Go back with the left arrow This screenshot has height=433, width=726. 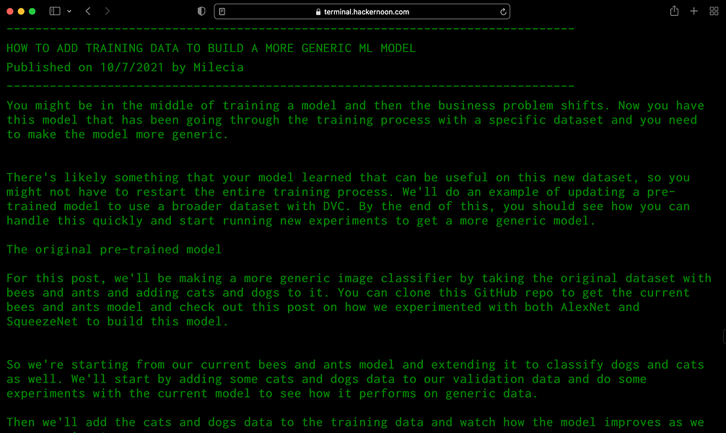88,11
